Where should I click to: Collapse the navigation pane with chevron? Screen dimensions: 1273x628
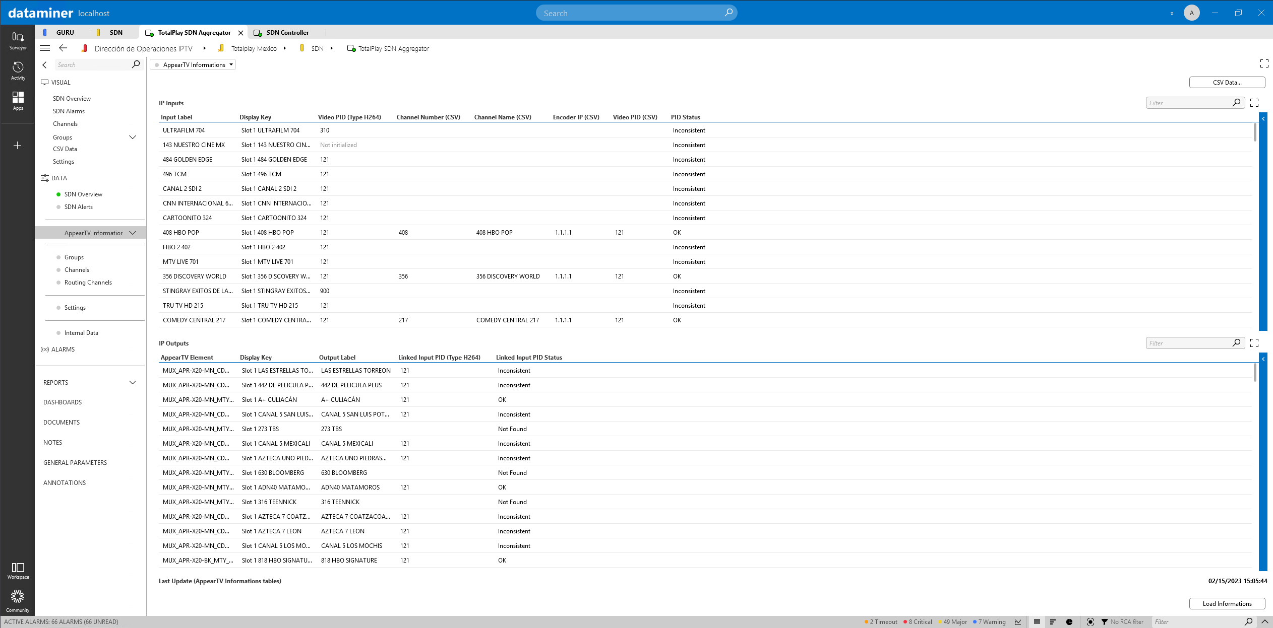(x=44, y=65)
